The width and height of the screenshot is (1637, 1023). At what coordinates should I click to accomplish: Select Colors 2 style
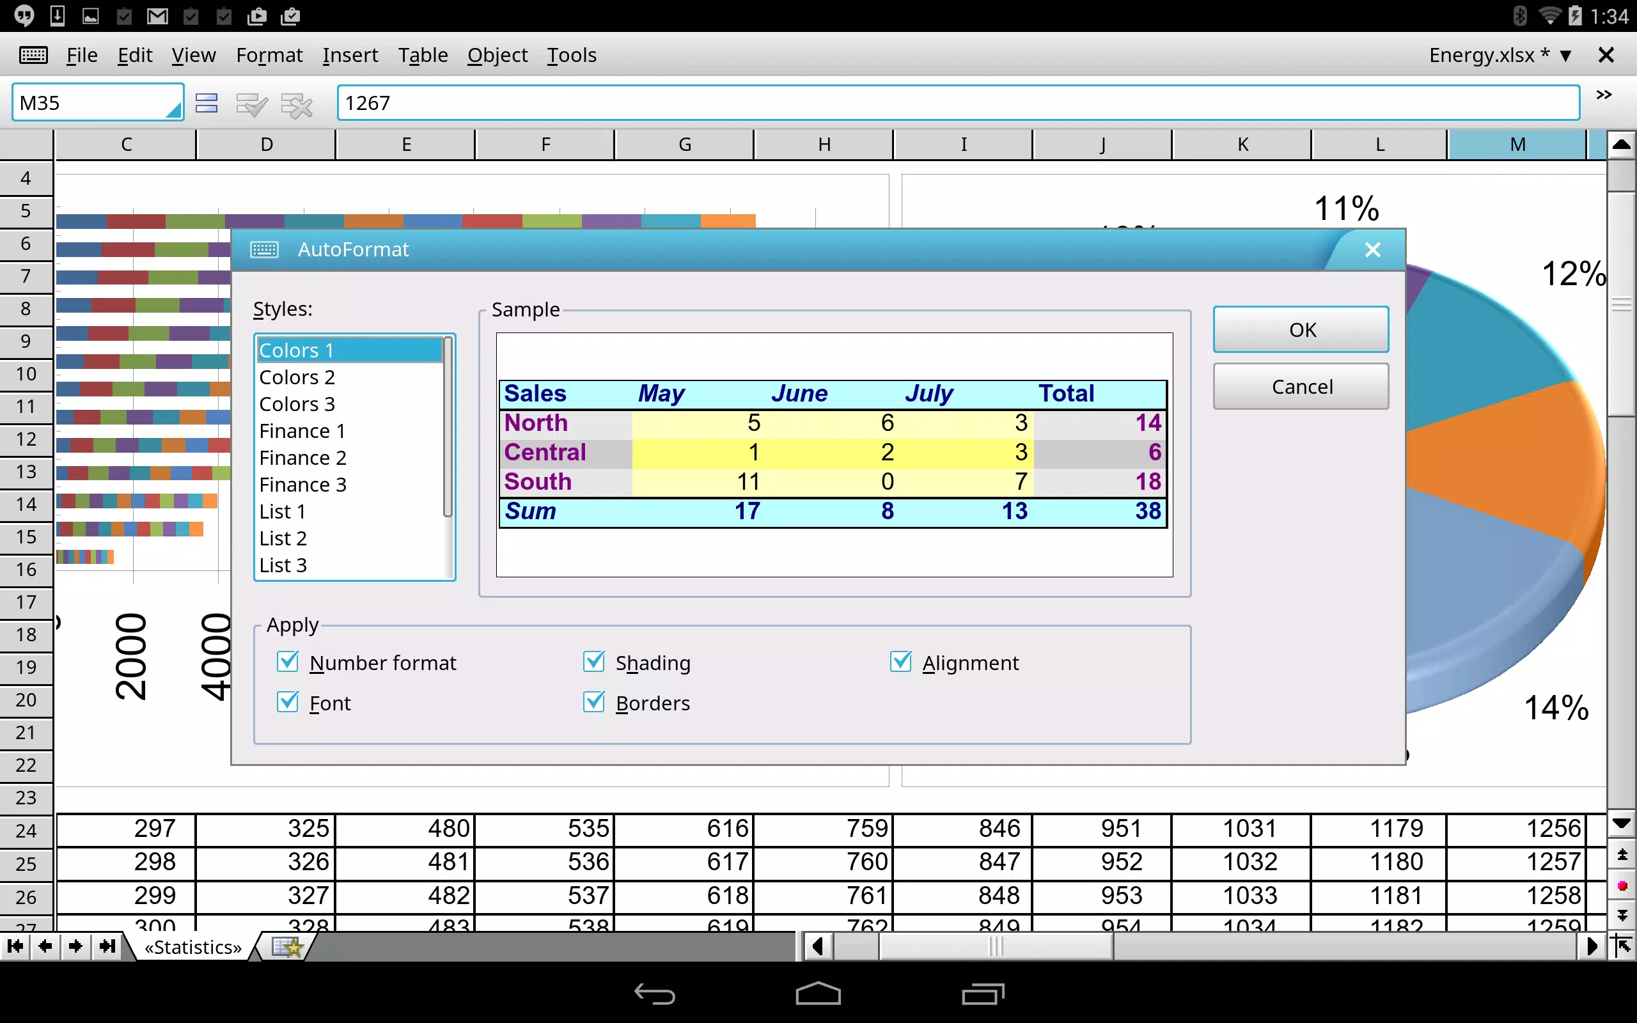tap(349, 377)
